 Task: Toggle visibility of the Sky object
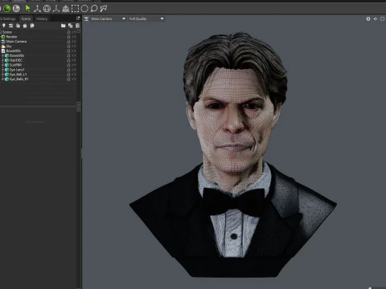point(74,47)
